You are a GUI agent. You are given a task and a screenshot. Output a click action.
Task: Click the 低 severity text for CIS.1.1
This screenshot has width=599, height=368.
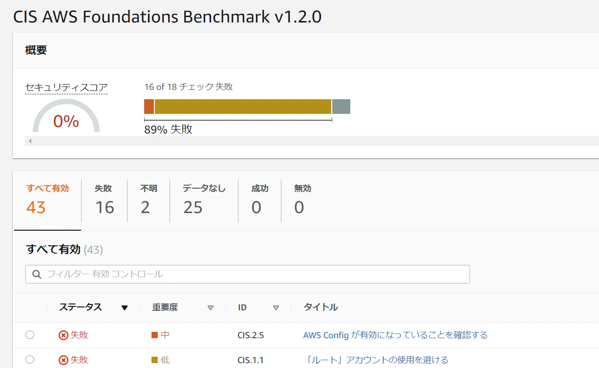pos(165,360)
